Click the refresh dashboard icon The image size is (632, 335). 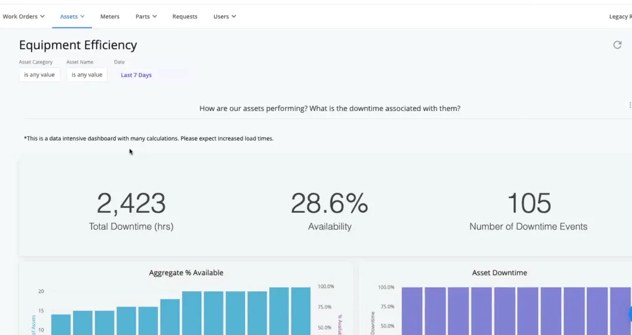point(617,45)
